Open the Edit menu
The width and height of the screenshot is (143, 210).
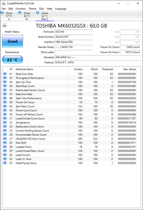10,9
